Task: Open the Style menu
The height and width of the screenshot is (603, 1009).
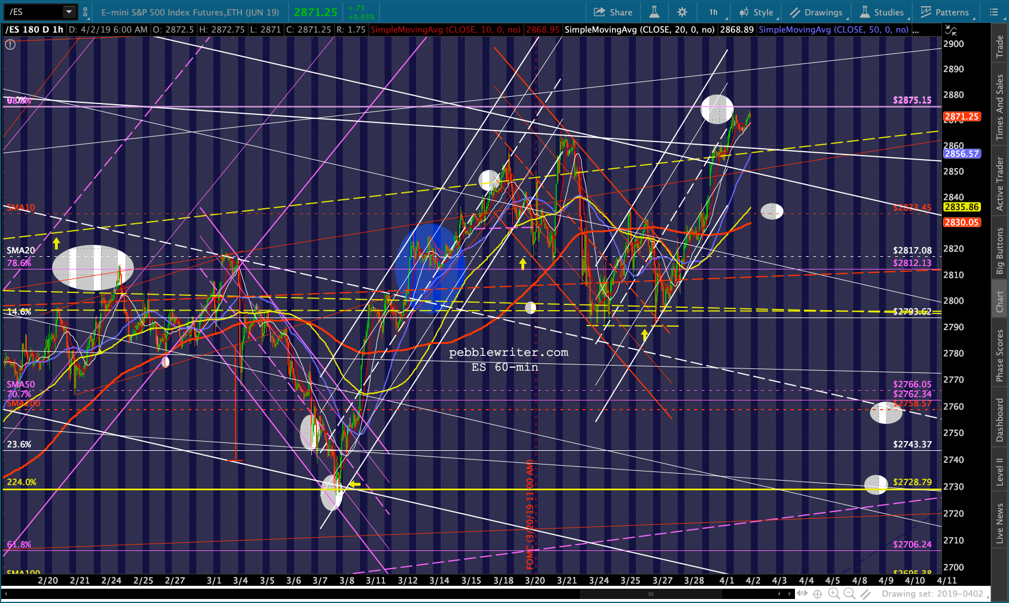Action: 757,12
